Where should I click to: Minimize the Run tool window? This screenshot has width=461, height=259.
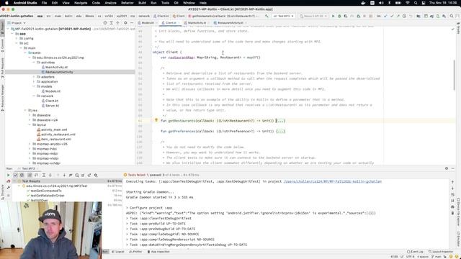[453, 168]
